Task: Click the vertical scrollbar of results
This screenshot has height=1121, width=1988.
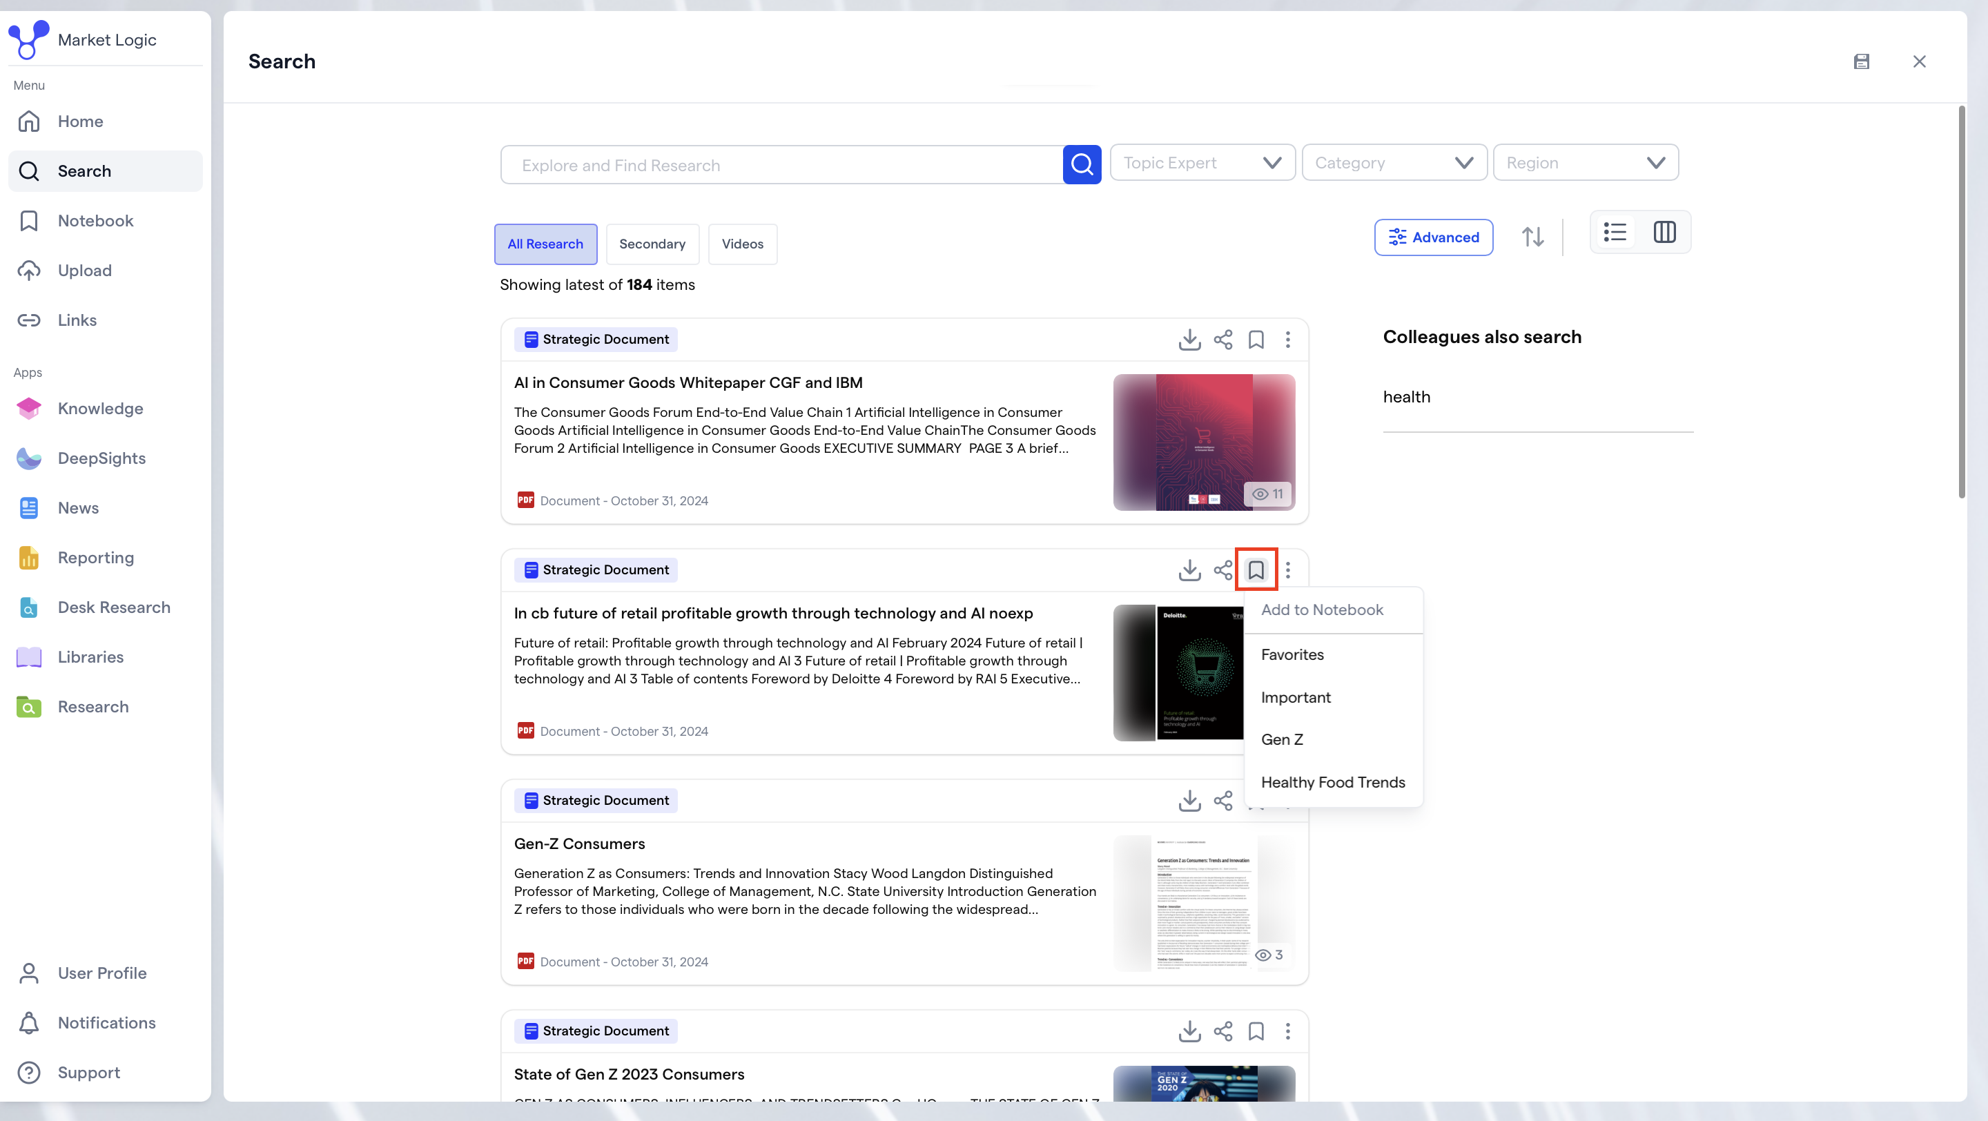Action: coord(1961,302)
